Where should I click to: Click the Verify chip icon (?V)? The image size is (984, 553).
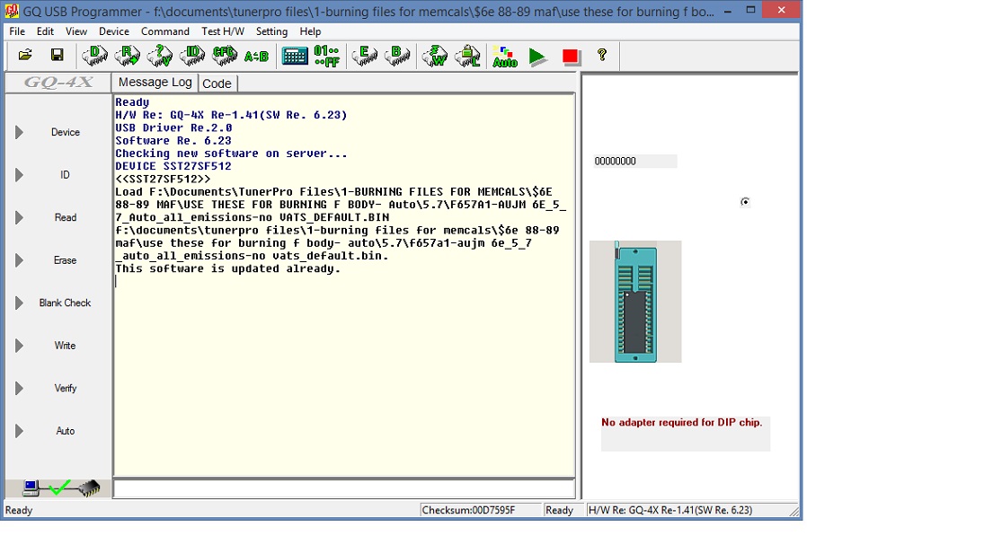(x=160, y=55)
